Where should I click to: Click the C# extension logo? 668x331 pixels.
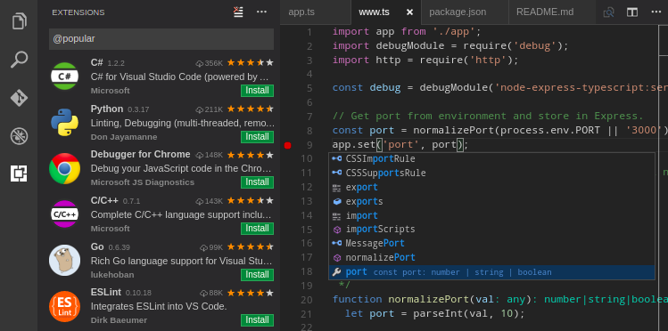pyautogui.click(x=64, y=76)
